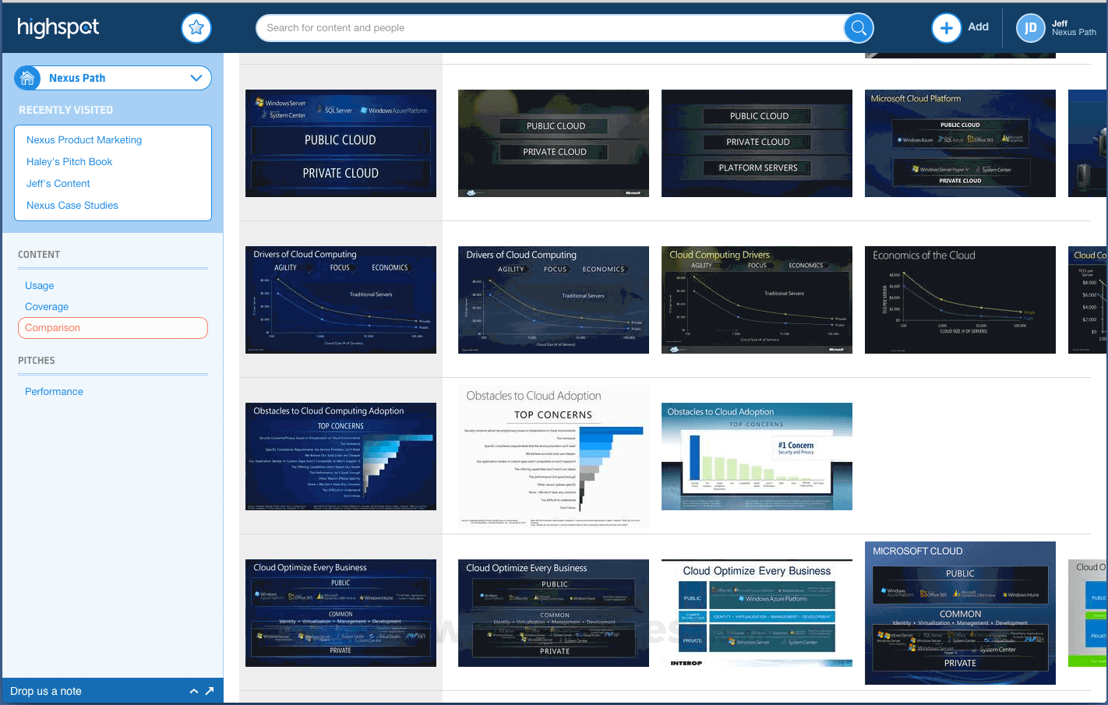1108x705 pixels.
Task: Click the star favorites icon in the header
Action: 196,28
